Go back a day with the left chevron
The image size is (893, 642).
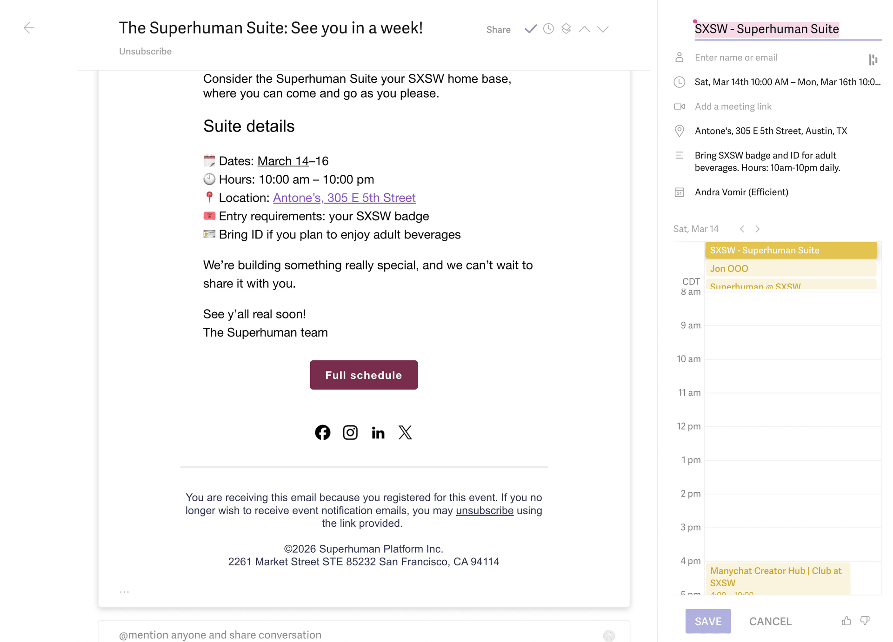point(742,229)
